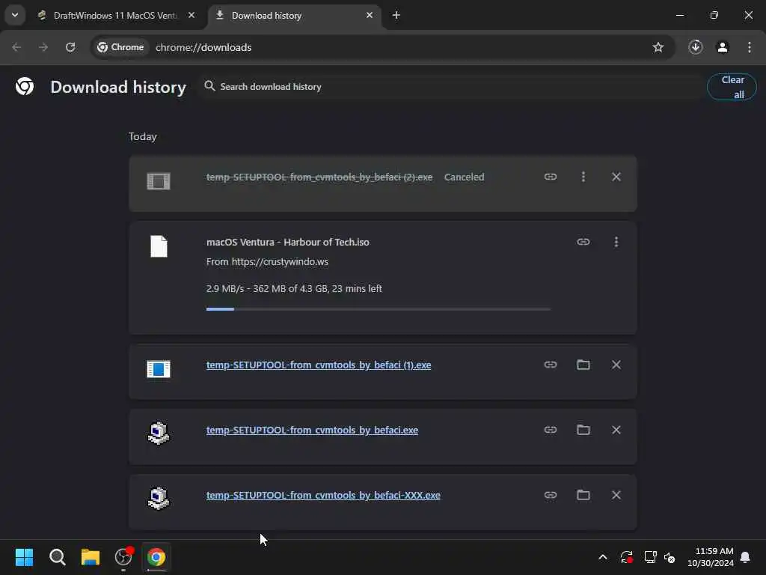
Task: Open clock and calendar flyout
Action: coord(711,557)
